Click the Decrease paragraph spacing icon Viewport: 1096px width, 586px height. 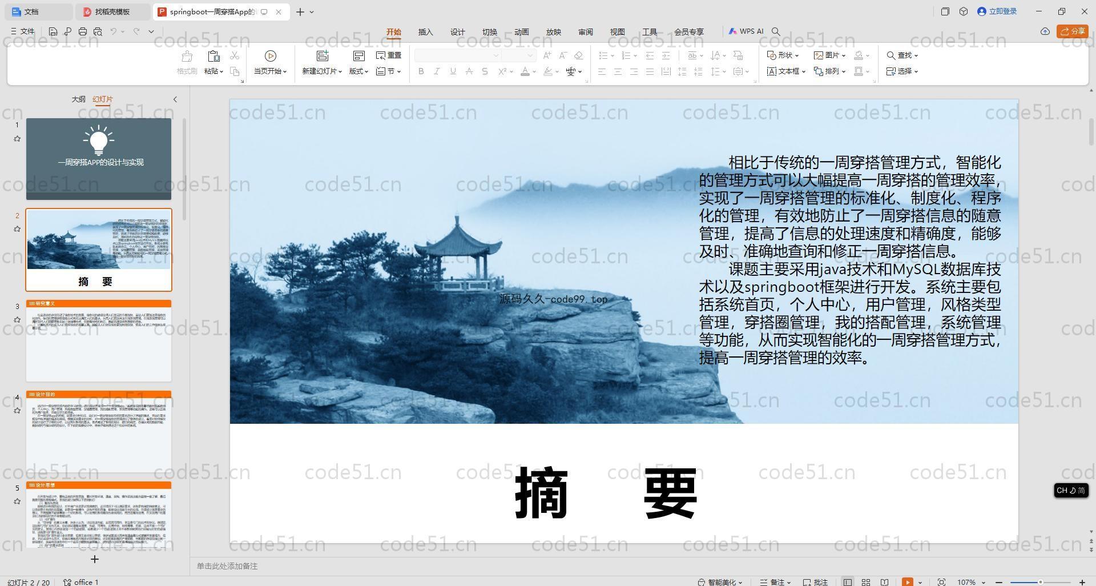click(698, 71)
